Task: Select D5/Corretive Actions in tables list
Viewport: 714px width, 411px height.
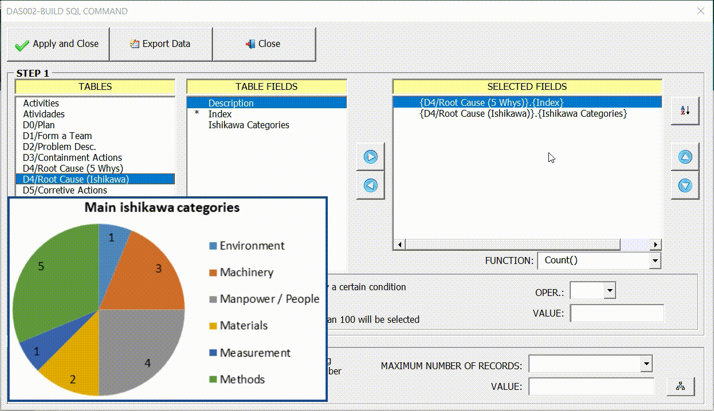Action: (65, 190)
